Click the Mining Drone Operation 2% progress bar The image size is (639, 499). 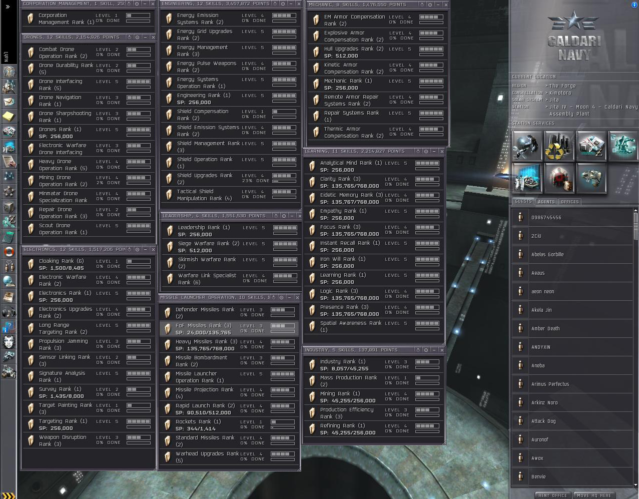pyautogui.click(x=139, y=183)
